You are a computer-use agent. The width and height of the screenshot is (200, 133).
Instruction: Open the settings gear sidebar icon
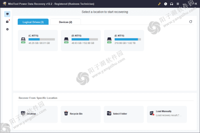pyautogui.click(x=7, y=29)
